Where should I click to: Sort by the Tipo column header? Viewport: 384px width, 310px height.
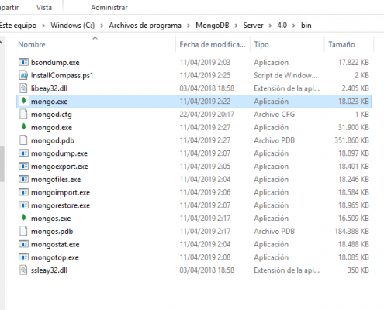[x=261, y=44]
